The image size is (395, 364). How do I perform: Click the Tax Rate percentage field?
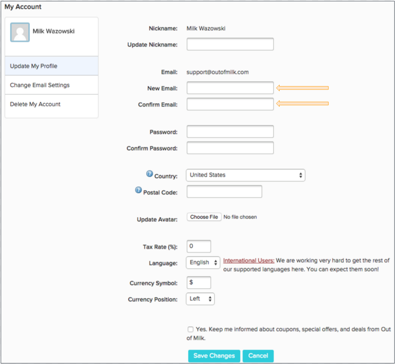tap(199, 246)
